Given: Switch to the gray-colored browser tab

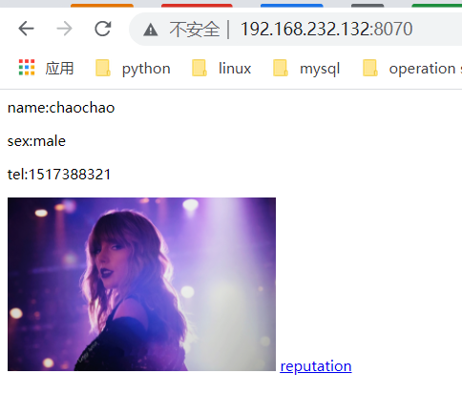Looking at the screenshot, I should (x=367, y=6).
